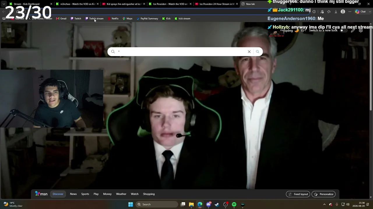The image size is (373, 209).
Task: Select the Discover feed tab
Action: (x=58, y=194)
